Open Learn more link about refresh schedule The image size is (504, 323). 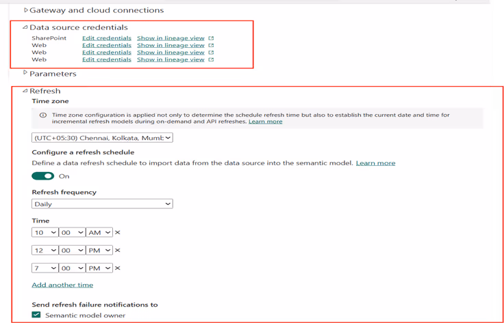[375, 163]
